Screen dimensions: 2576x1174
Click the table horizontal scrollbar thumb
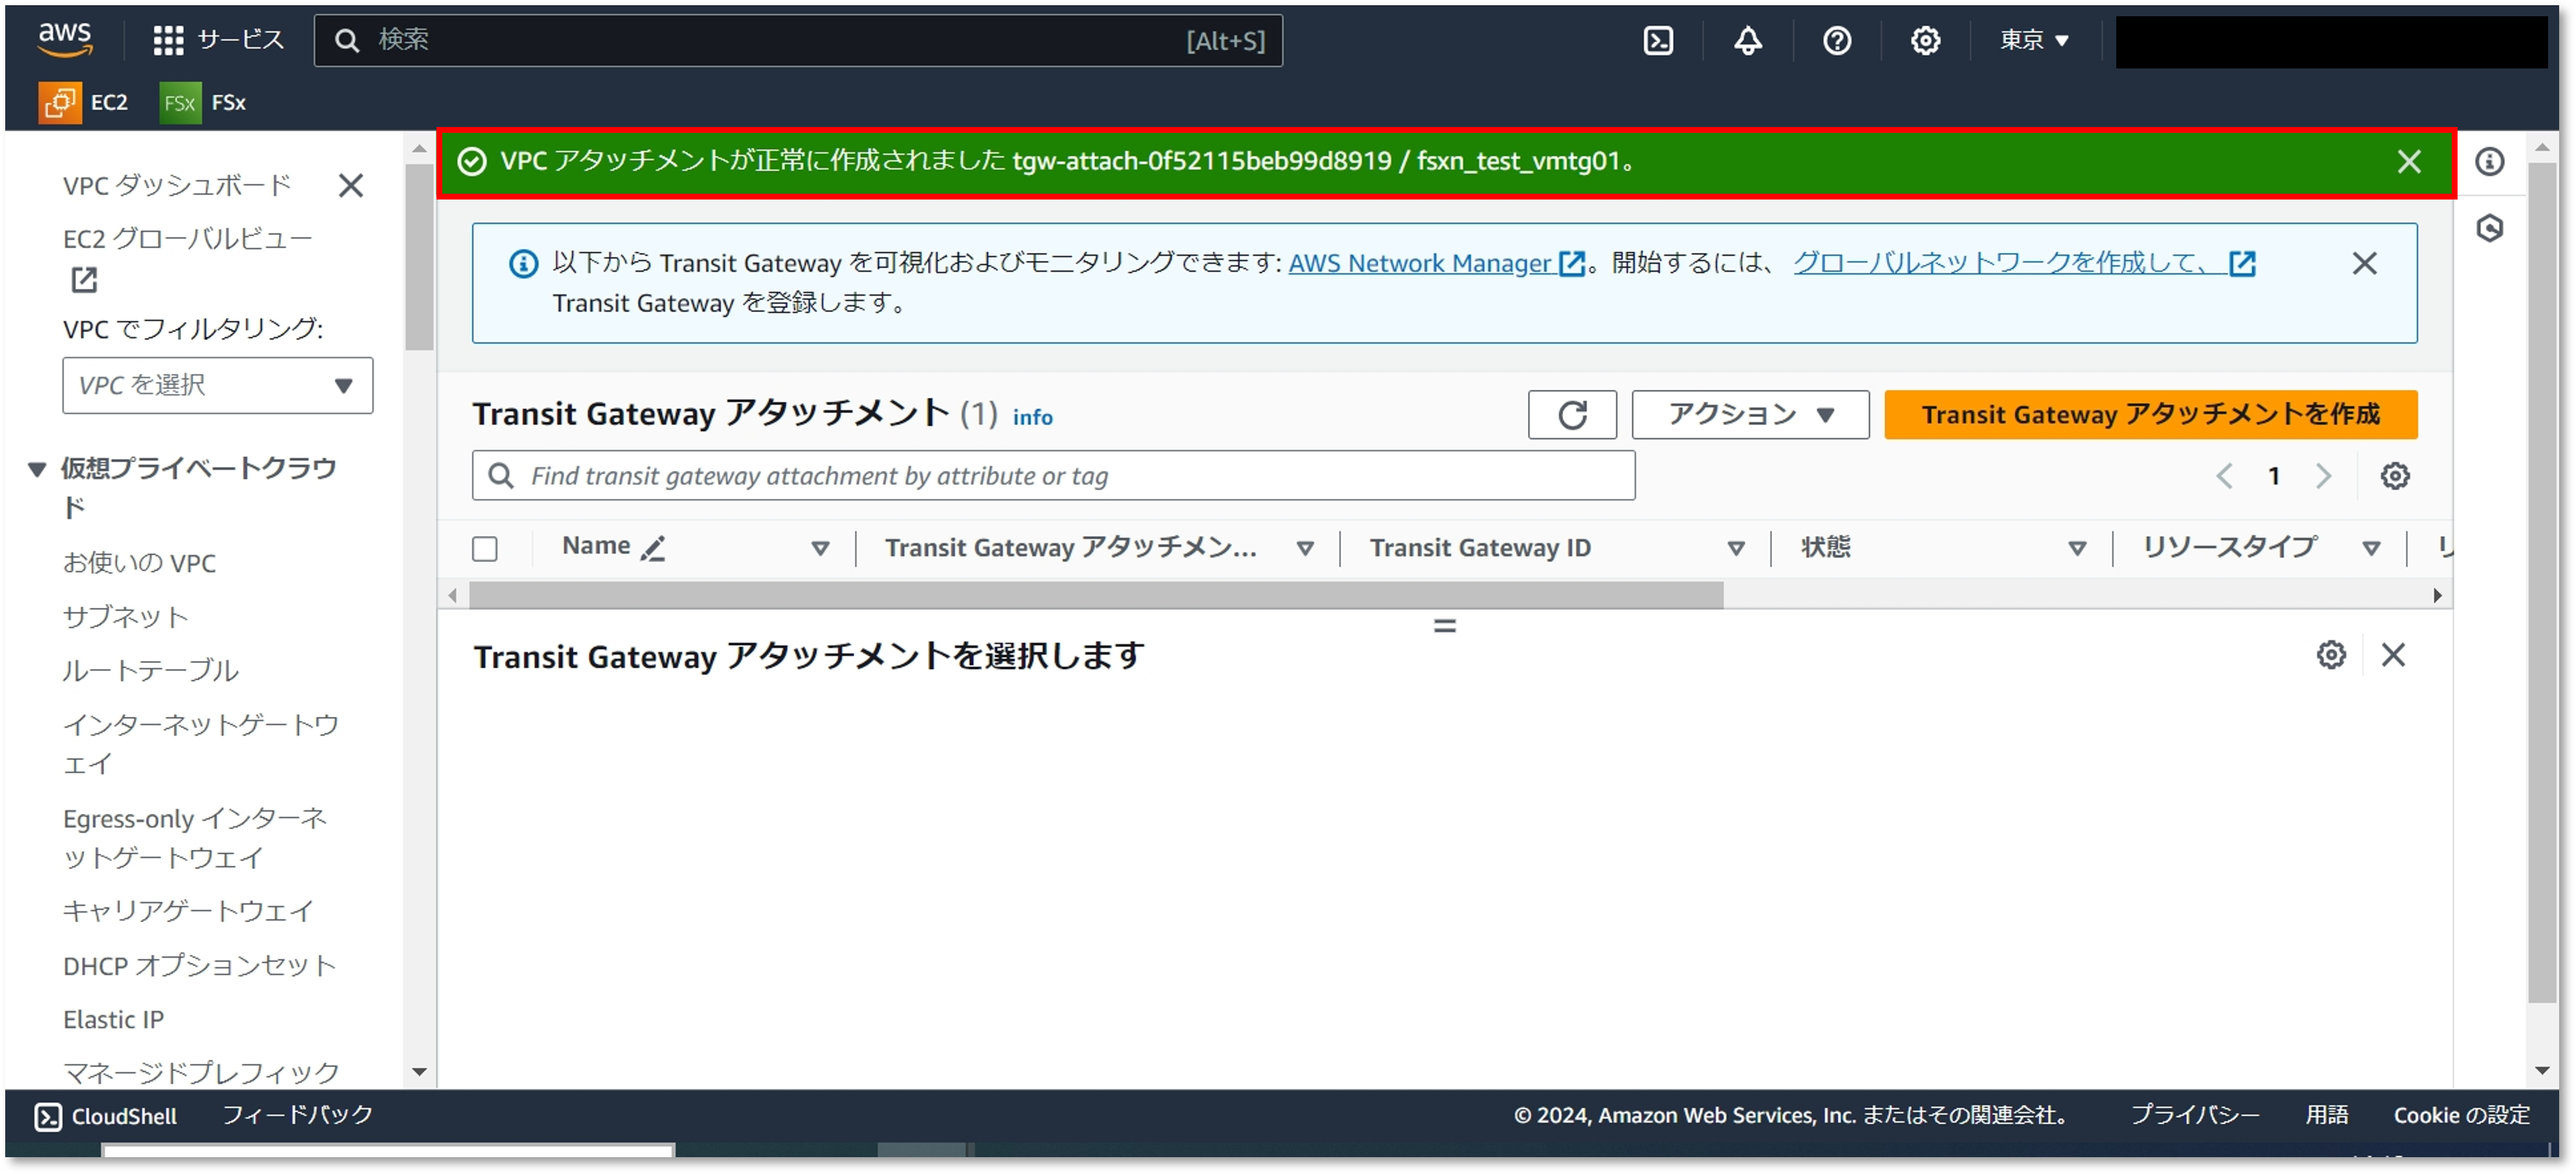[x=1096, y=596]
